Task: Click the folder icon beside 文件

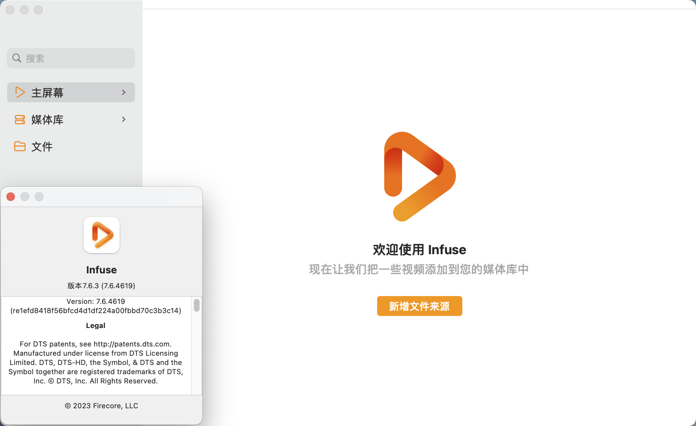Action: (20, 146)
